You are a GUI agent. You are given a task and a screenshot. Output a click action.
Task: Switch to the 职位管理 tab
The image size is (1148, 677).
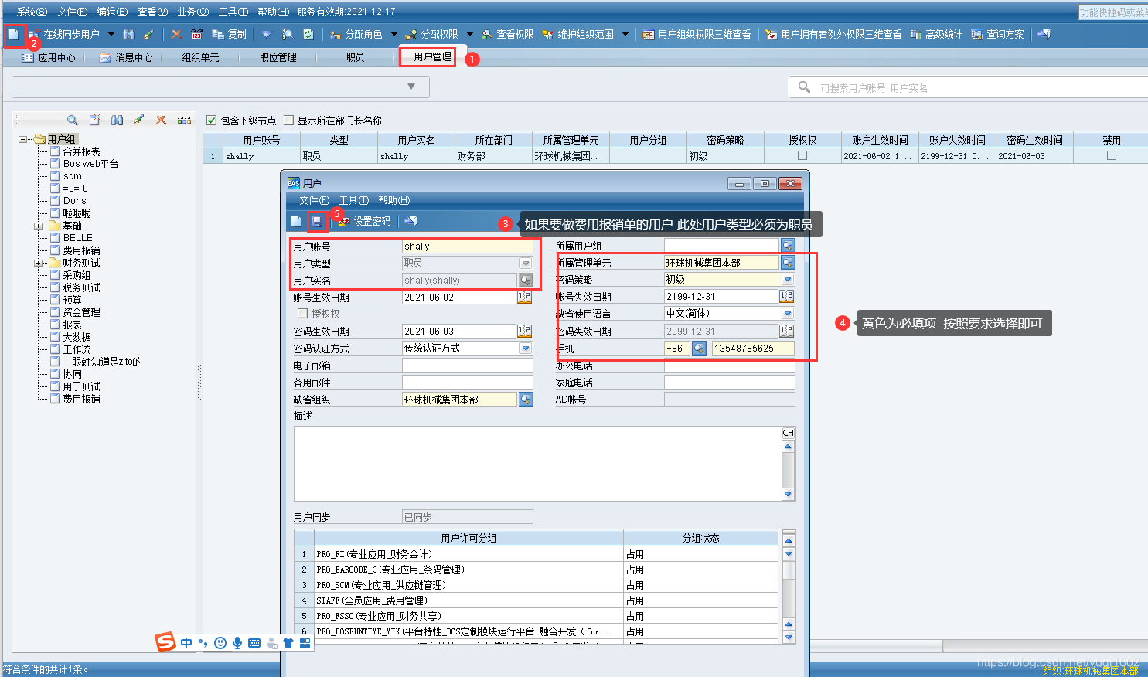click(278, 57)
